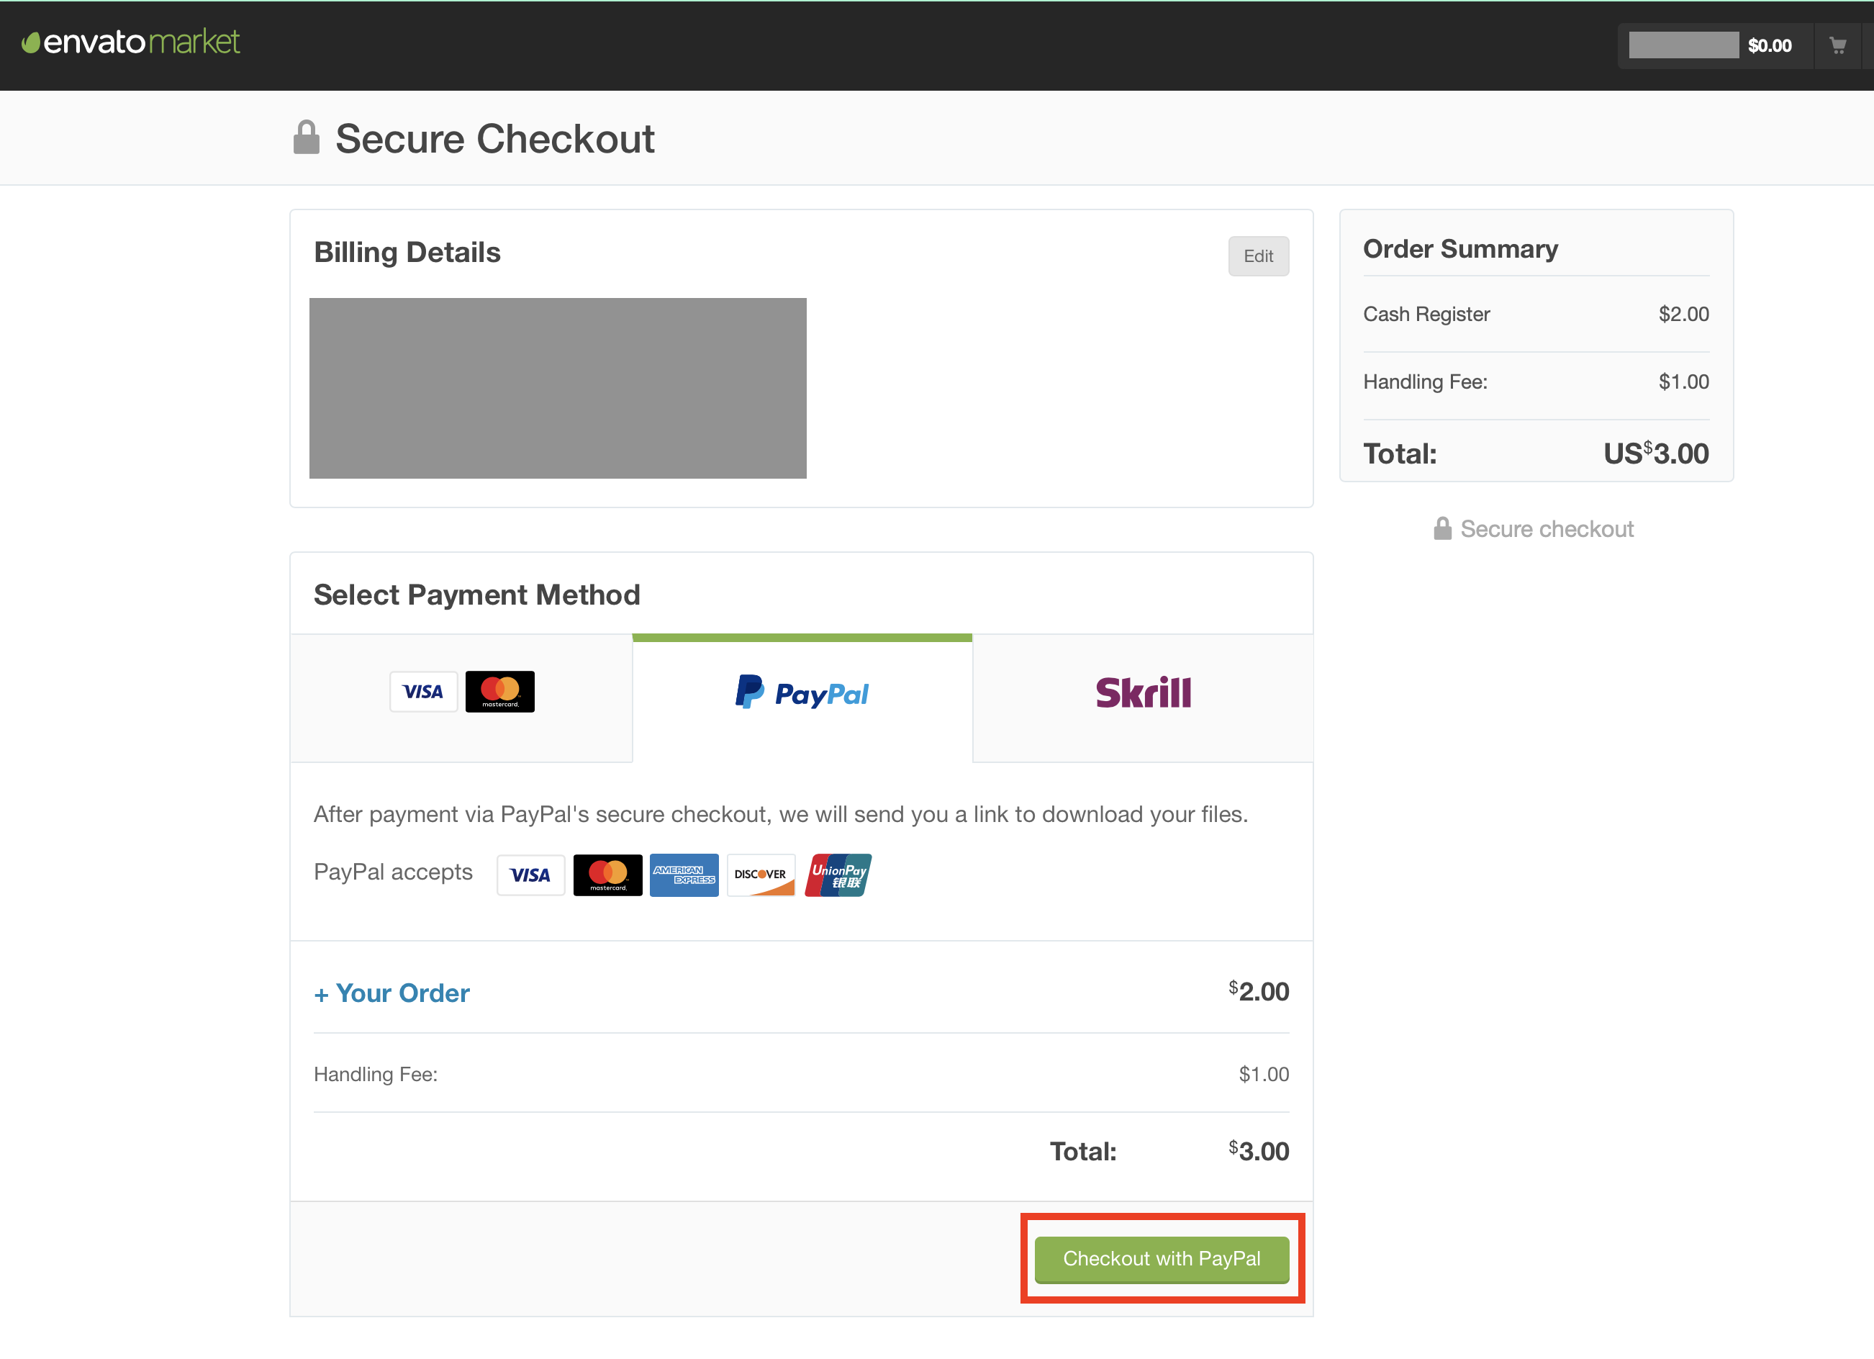Image resolution: width=1874 pixels, height=1359 pixels.
Task: Click the Mastercard icon in PayPal accepts row
Action: click(607, 875)
